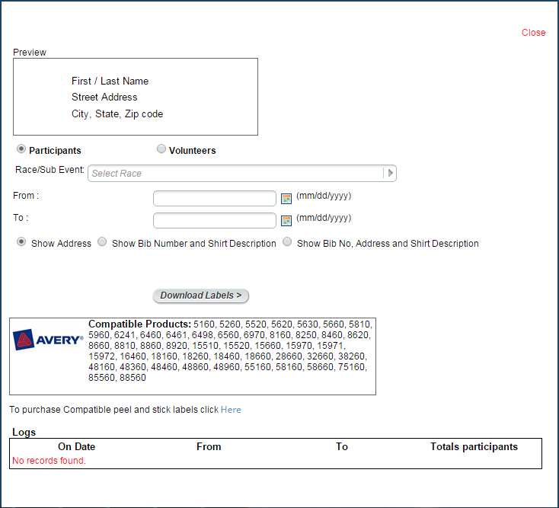Select Show Bib Number and Shirt Description
This screenshot has width=559, height=508.
102,242
